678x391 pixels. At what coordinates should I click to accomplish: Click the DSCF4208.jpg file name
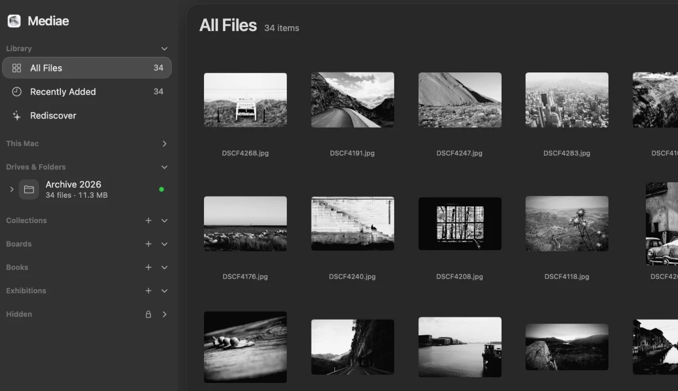coord(460,277)
